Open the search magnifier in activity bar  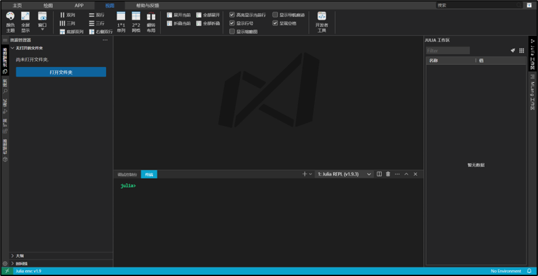[x=5, y=92]
